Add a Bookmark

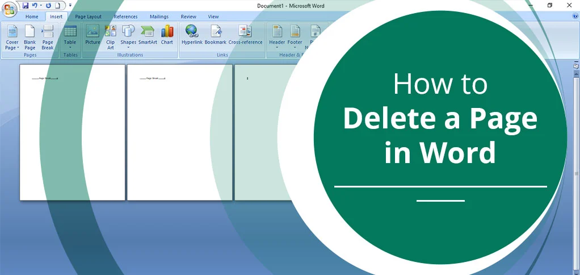click(215, 35)
